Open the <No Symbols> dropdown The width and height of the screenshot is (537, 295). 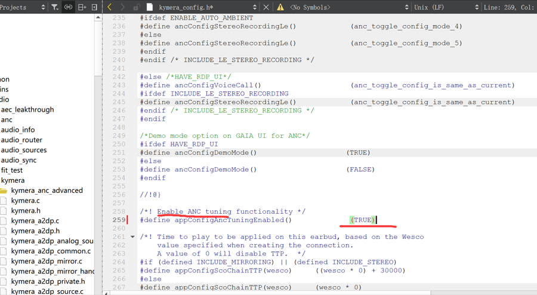tap(406, 7)
